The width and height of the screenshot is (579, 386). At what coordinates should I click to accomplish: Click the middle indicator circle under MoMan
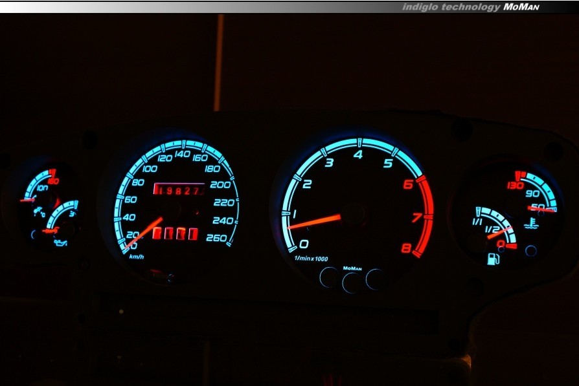pos(352,282)
